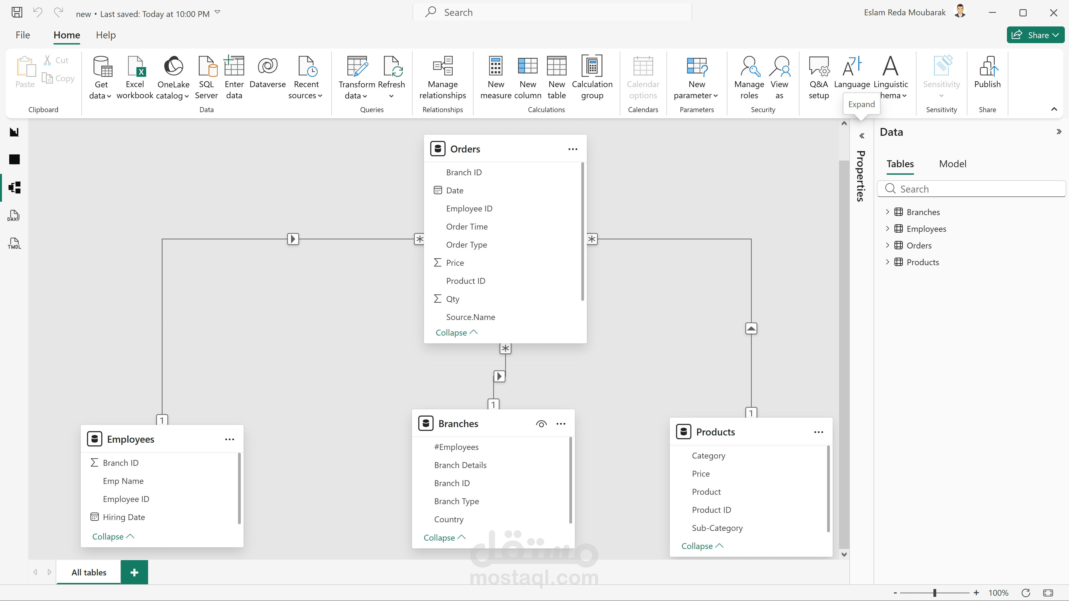Switch to Report view in sidebar
The image size is (1069, 601).
tap(14, 132)
